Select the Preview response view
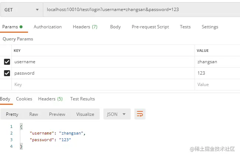The height and width of the screenshot is (157, 240). point(57,114)
